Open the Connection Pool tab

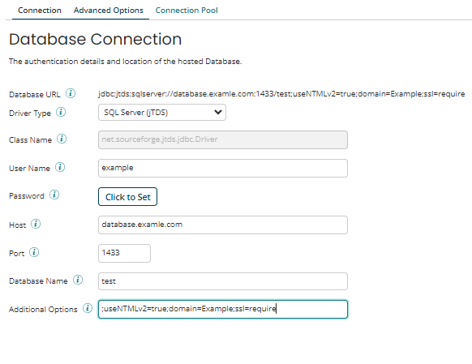187,11
